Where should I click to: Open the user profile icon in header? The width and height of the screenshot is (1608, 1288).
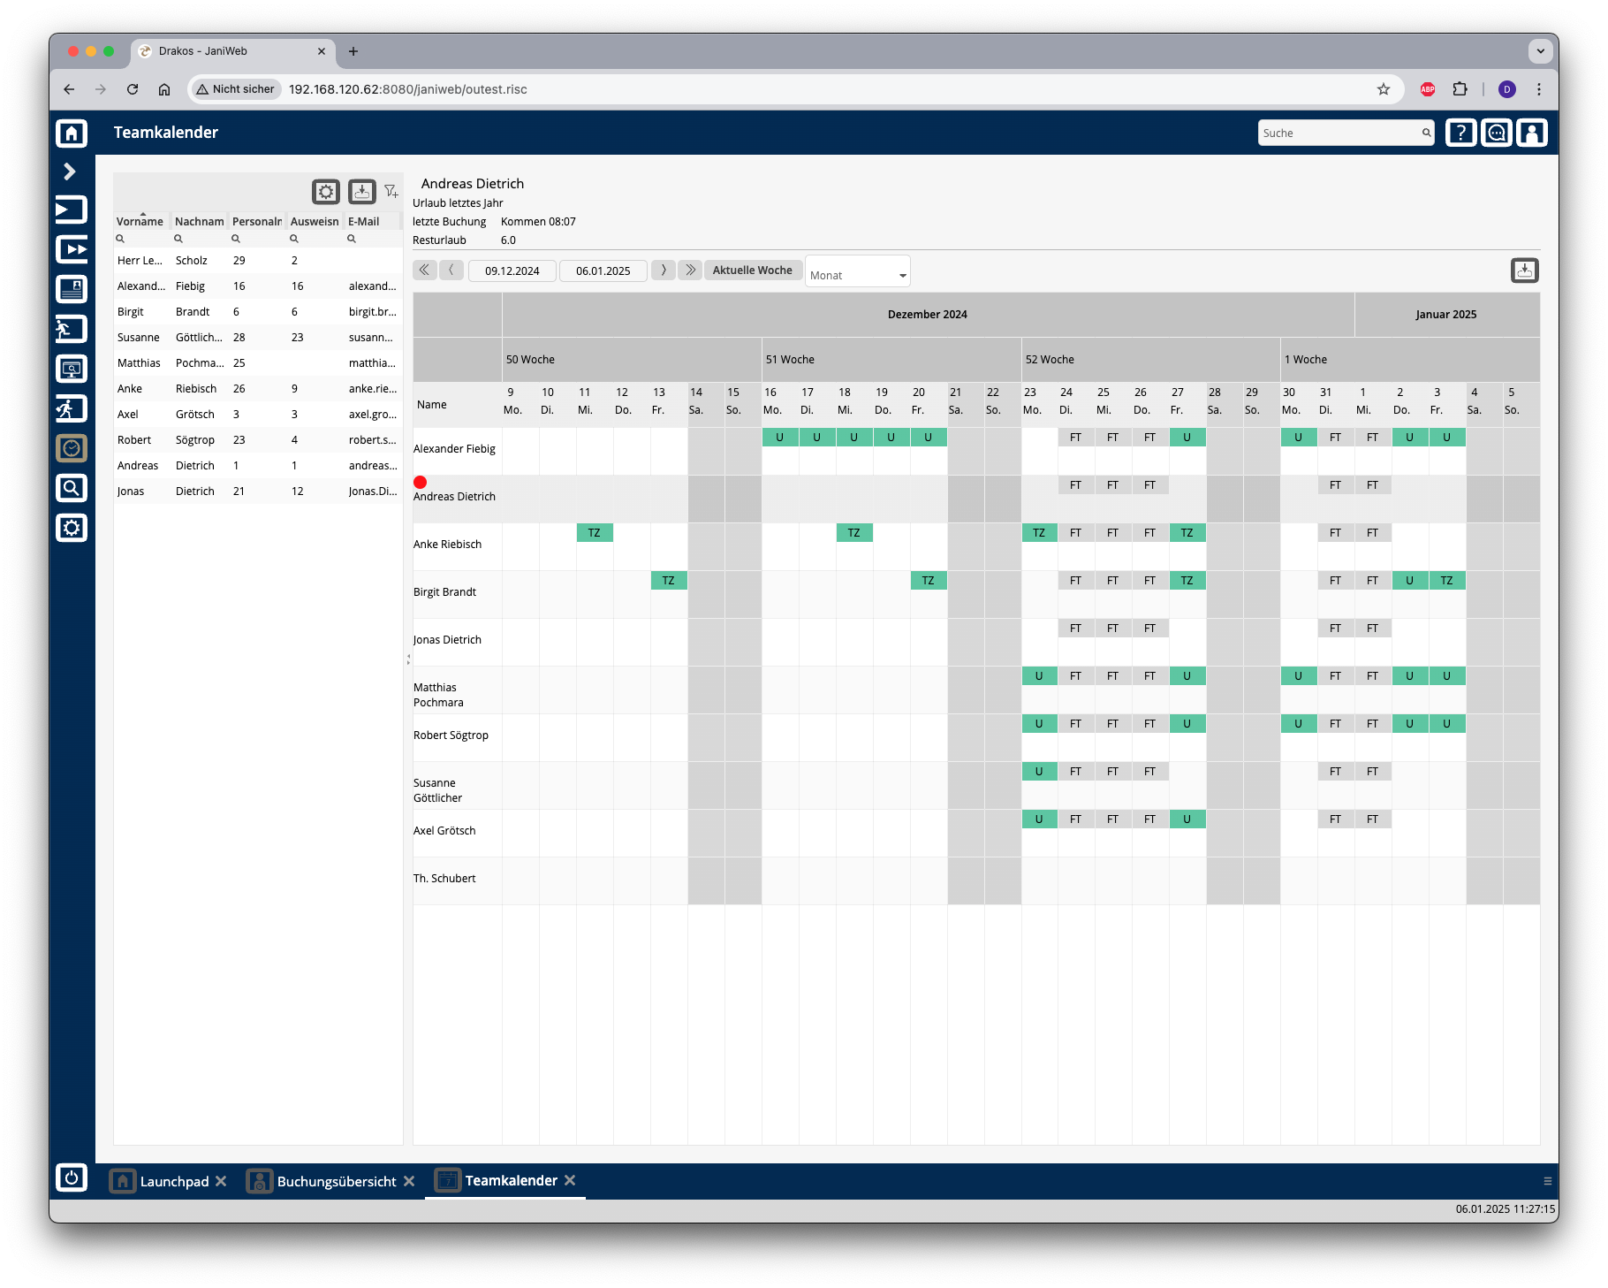(1531, 133)
